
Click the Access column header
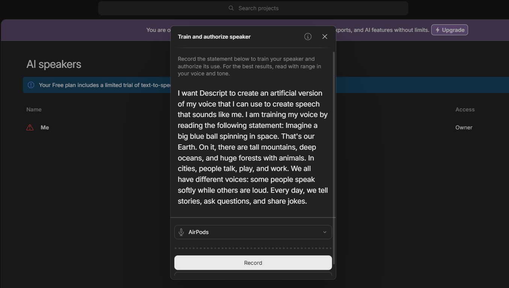pos(465,109)
